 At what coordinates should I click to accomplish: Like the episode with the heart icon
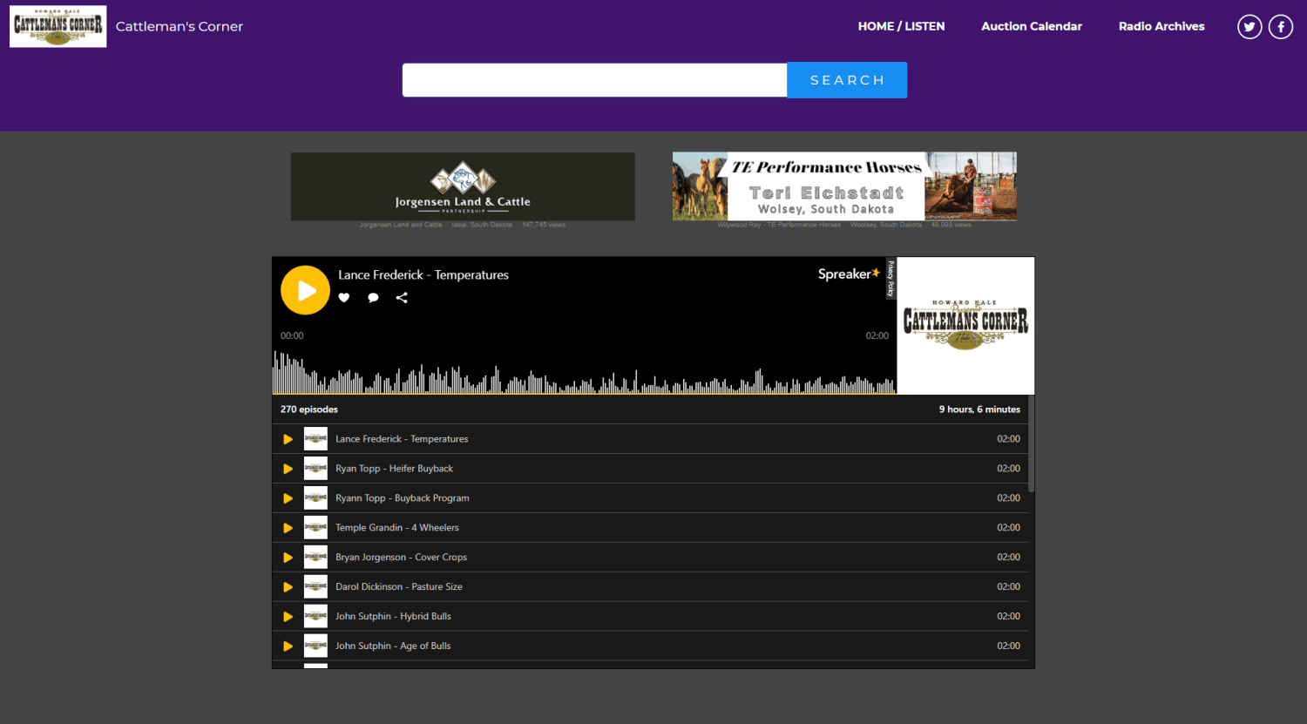[x=344, y=298]
